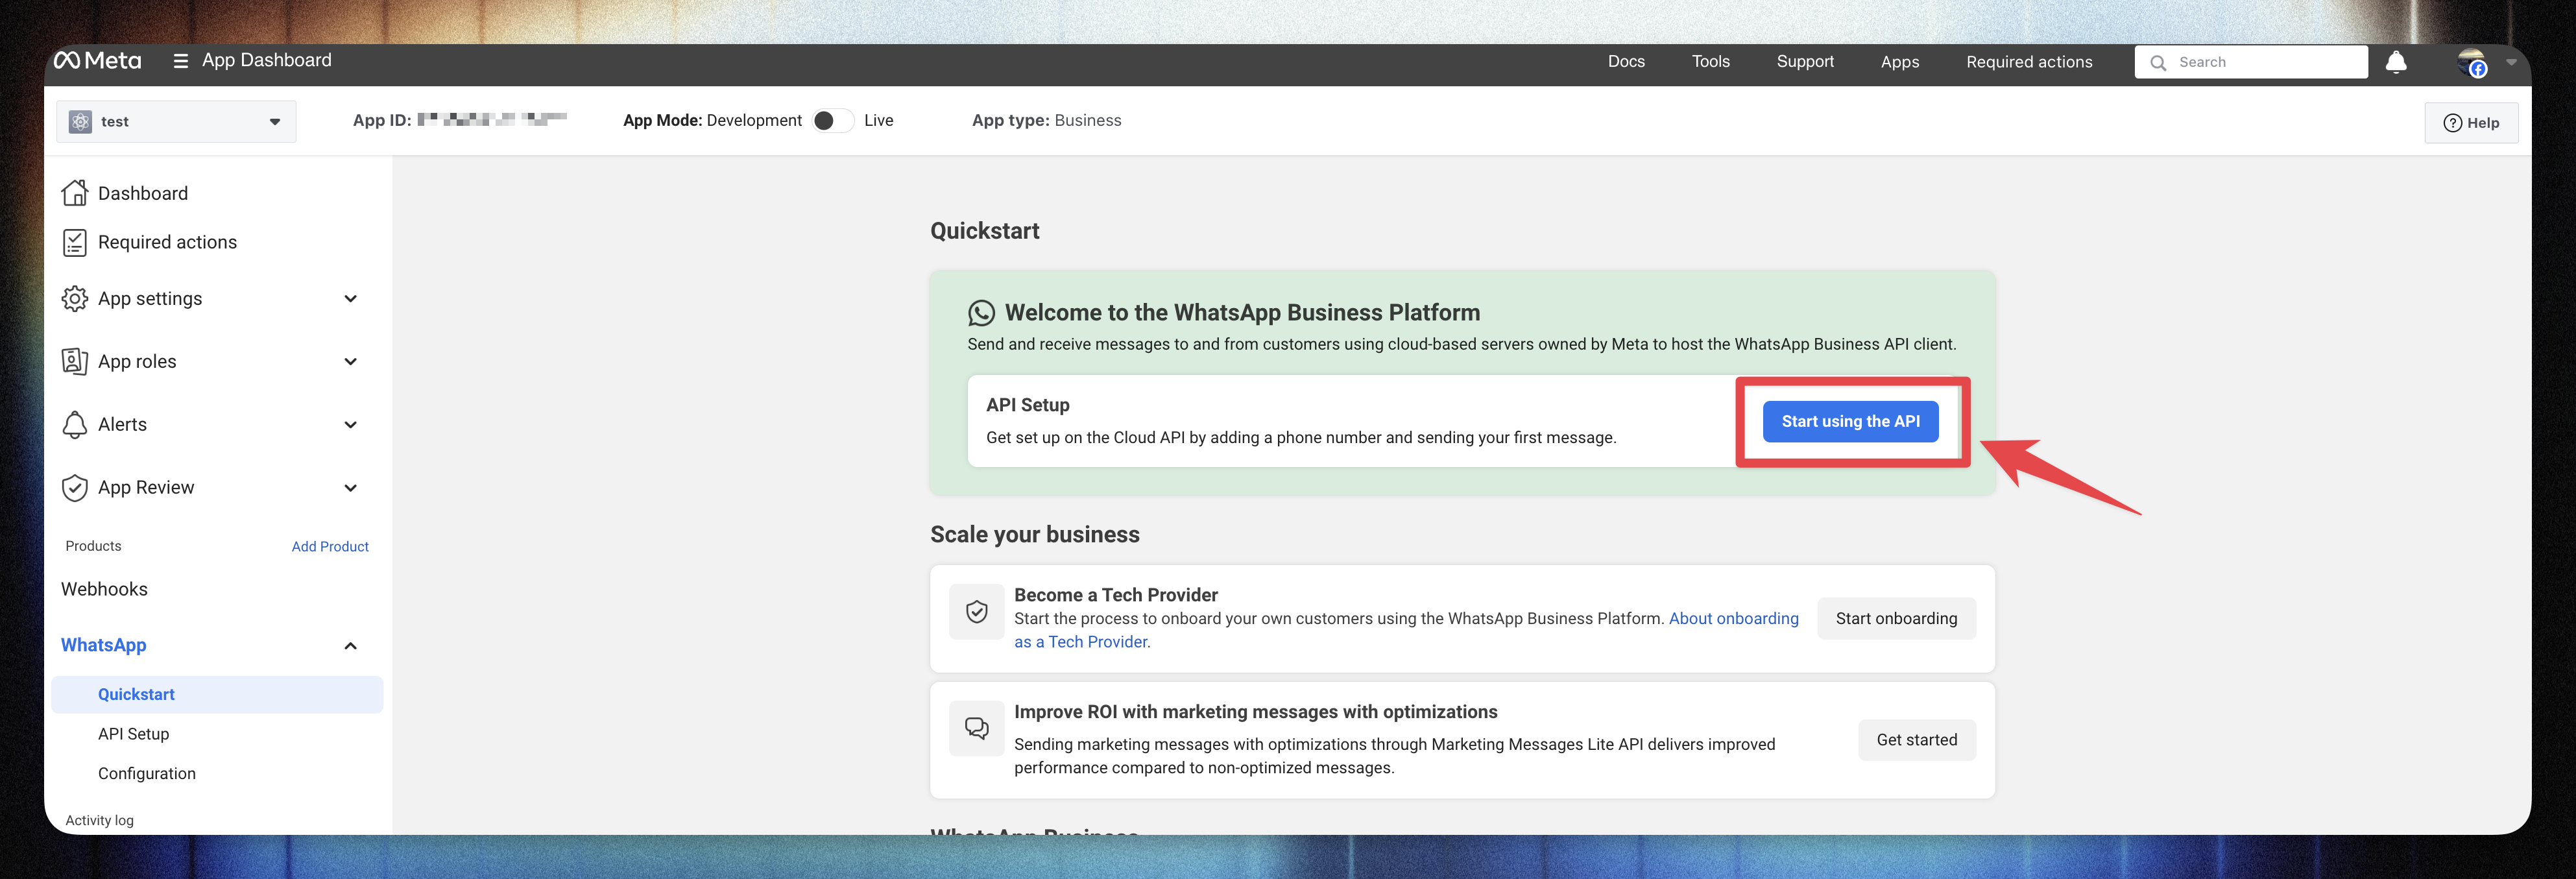Click the App settings gear icon
The image size is (2576, 879).
pyautogui.click(x=75, y=299)
